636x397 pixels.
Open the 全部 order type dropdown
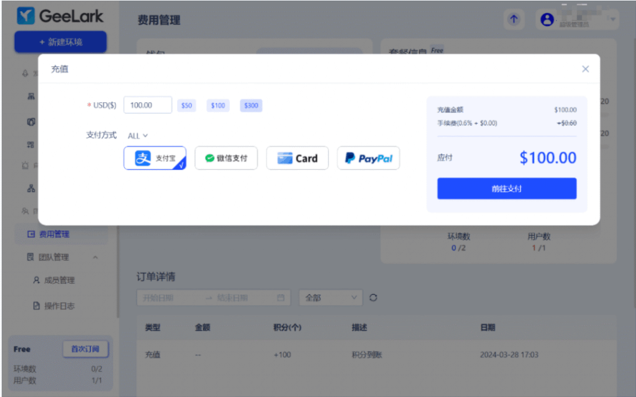(x=330, y=298)
